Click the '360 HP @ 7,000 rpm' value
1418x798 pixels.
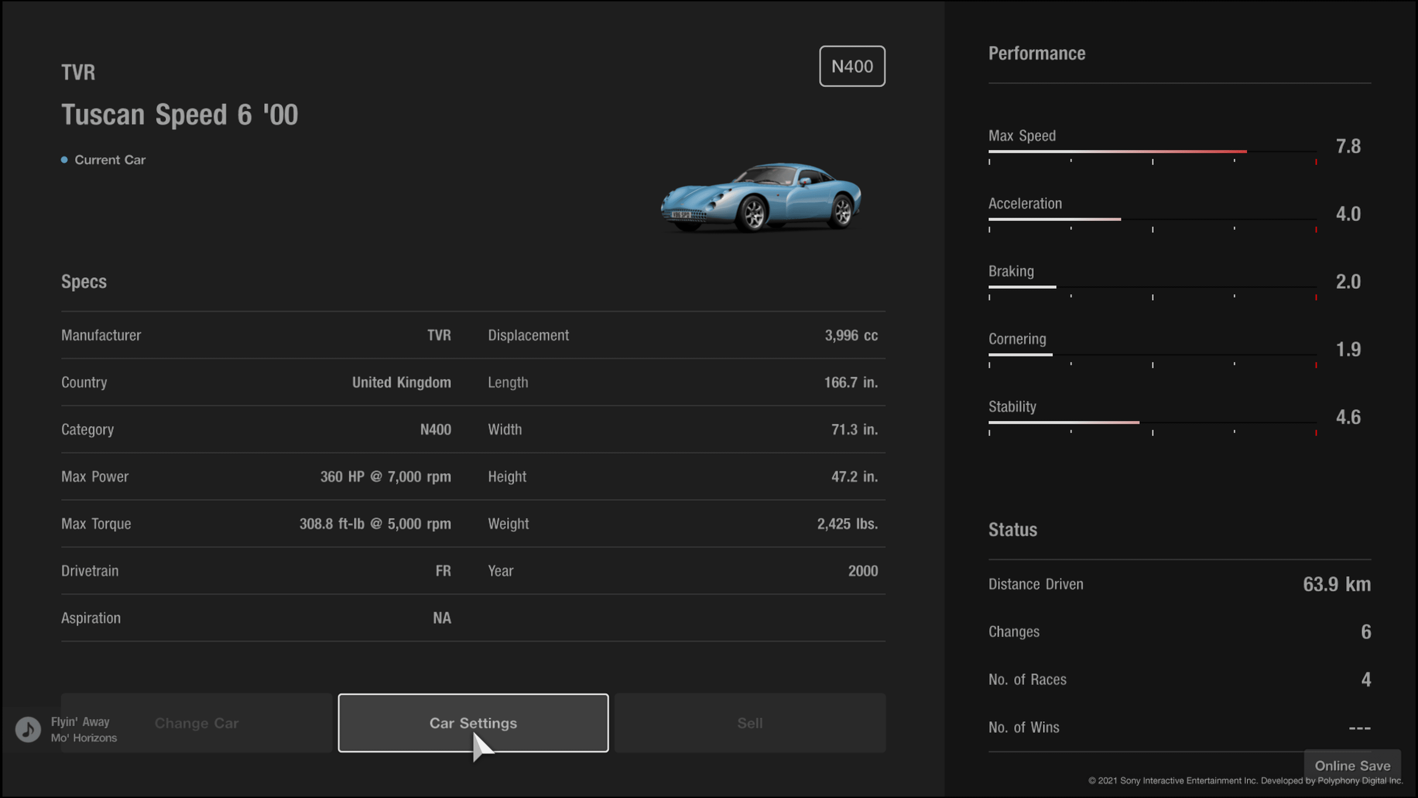point(385,476)
